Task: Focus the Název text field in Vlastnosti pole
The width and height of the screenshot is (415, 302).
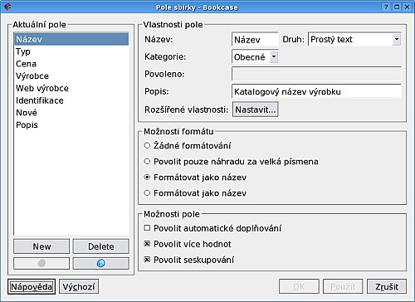Action: 255,39
